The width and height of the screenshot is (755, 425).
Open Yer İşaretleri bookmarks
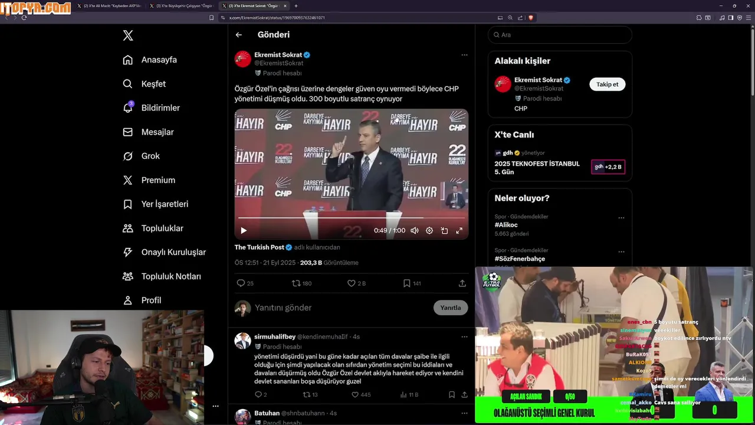tap(155, 204)
